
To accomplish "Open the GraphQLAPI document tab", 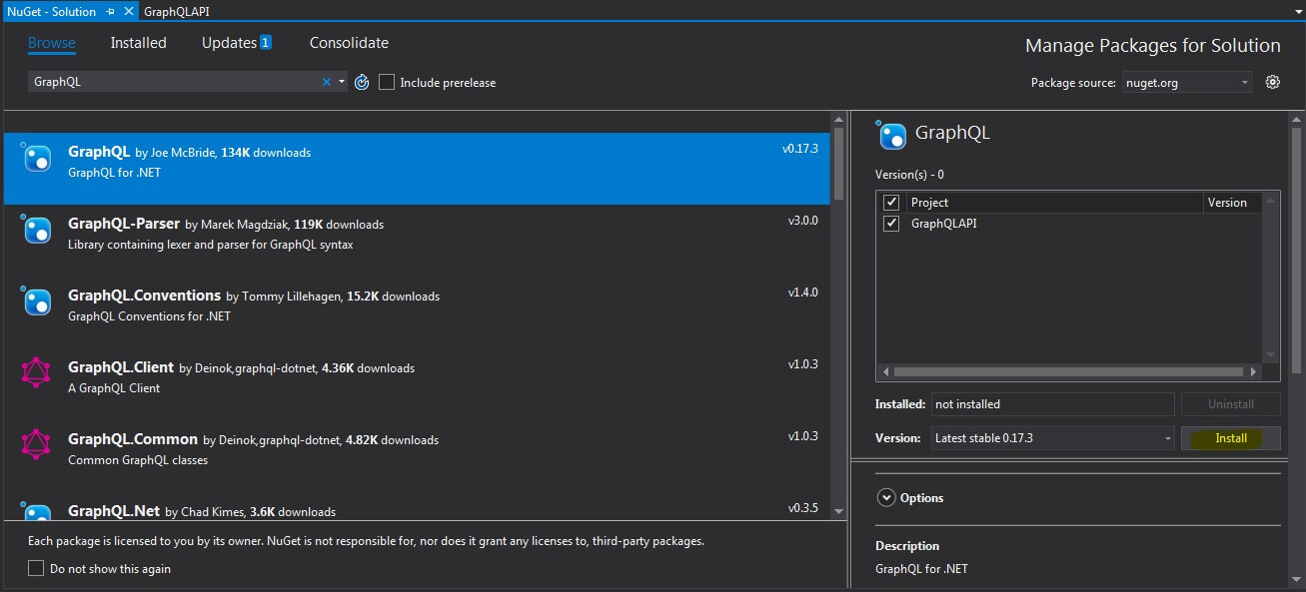I will click(177, 11).
